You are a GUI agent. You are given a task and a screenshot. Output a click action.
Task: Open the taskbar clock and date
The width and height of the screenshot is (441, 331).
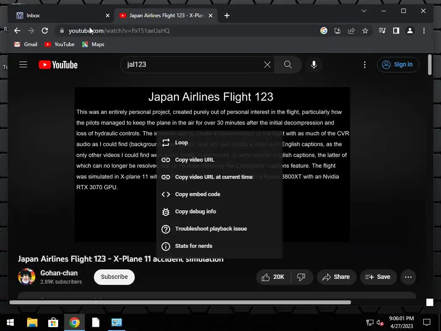[401, 322]
